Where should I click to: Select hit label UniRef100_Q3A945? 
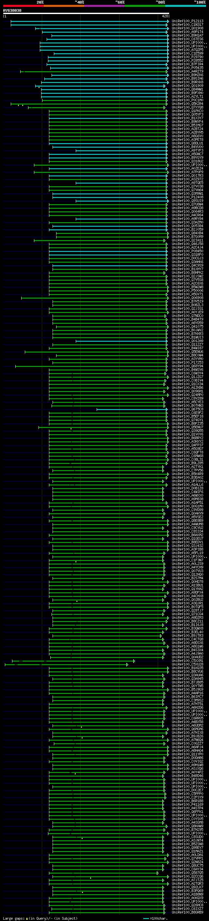187,679
